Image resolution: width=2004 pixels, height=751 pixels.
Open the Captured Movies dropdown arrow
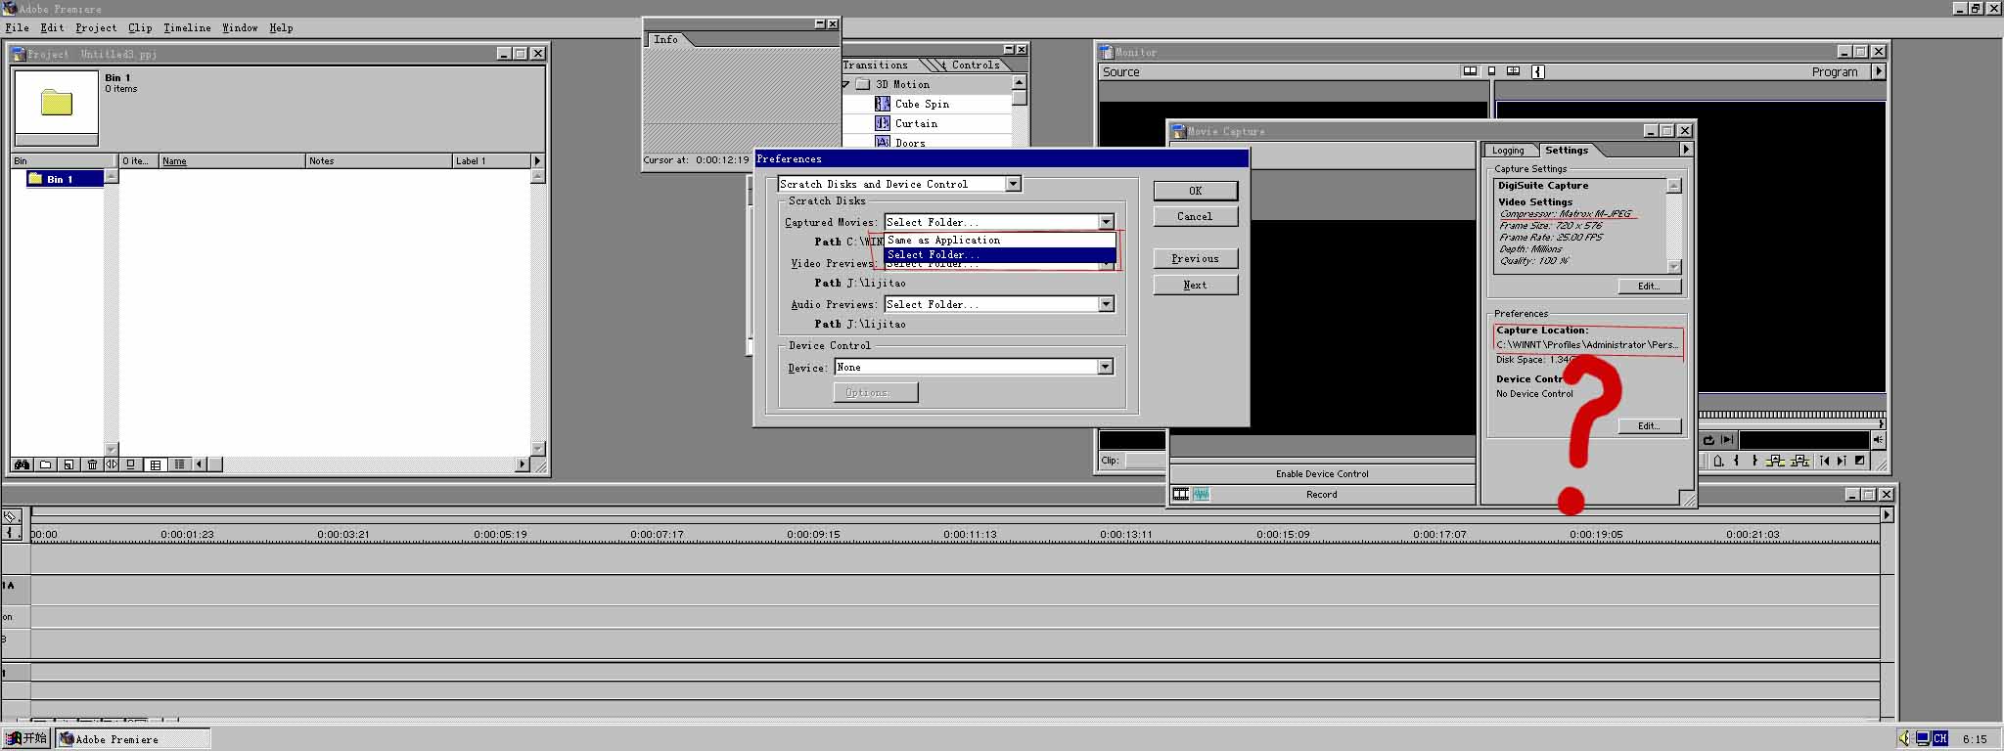pos(1106,222)
